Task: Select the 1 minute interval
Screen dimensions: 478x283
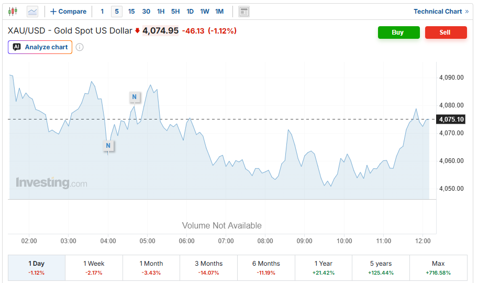Action: [x=102, y=12]
